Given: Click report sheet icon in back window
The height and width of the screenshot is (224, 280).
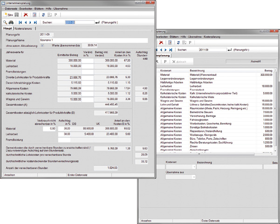Looking at the screenshot, I should coord(170,42).
